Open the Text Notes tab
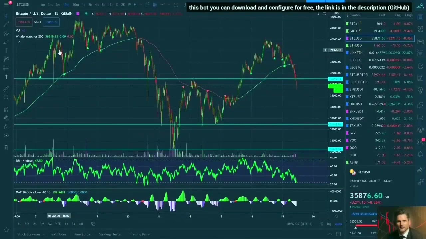This screenshot has height=239, width=426. point(58,234)
